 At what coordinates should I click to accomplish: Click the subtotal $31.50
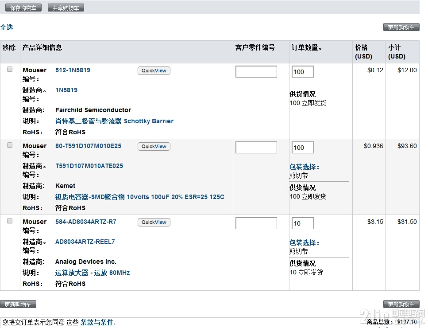(x=407, y=222)
